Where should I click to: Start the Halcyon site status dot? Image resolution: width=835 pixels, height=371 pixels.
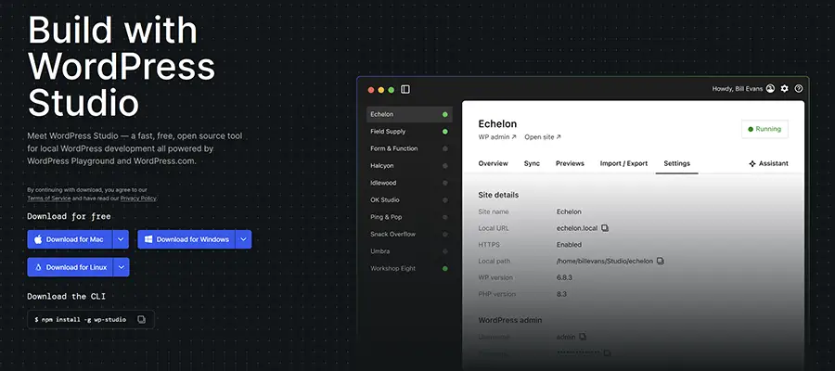pyautogui.click(x=445, y=165)
